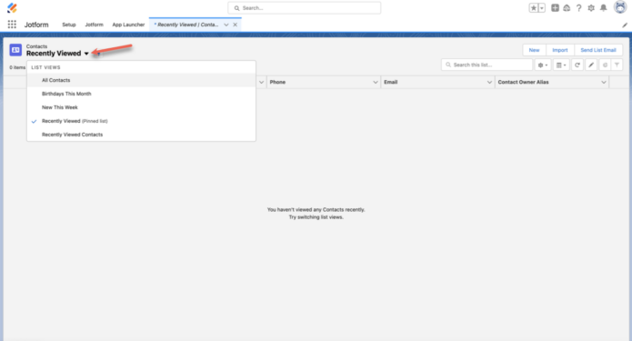This screenshot has width=632, height=341.
Task: Sort by Email column header
Action: click(x=390, y=82)
